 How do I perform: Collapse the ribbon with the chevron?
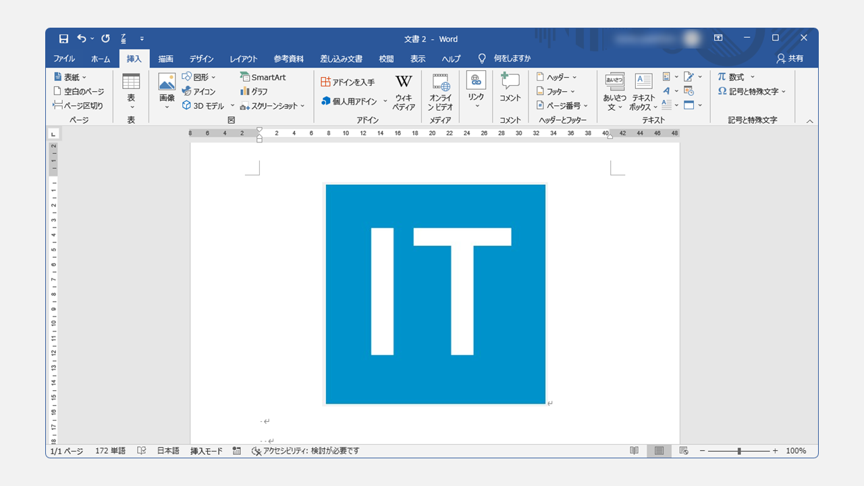tap(809, 121)
